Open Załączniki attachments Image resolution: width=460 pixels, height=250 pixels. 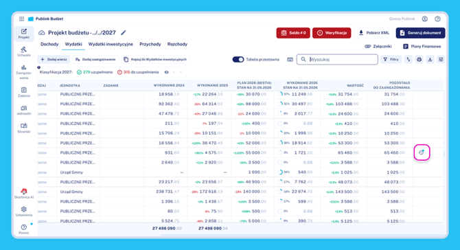tap(378, 47)
